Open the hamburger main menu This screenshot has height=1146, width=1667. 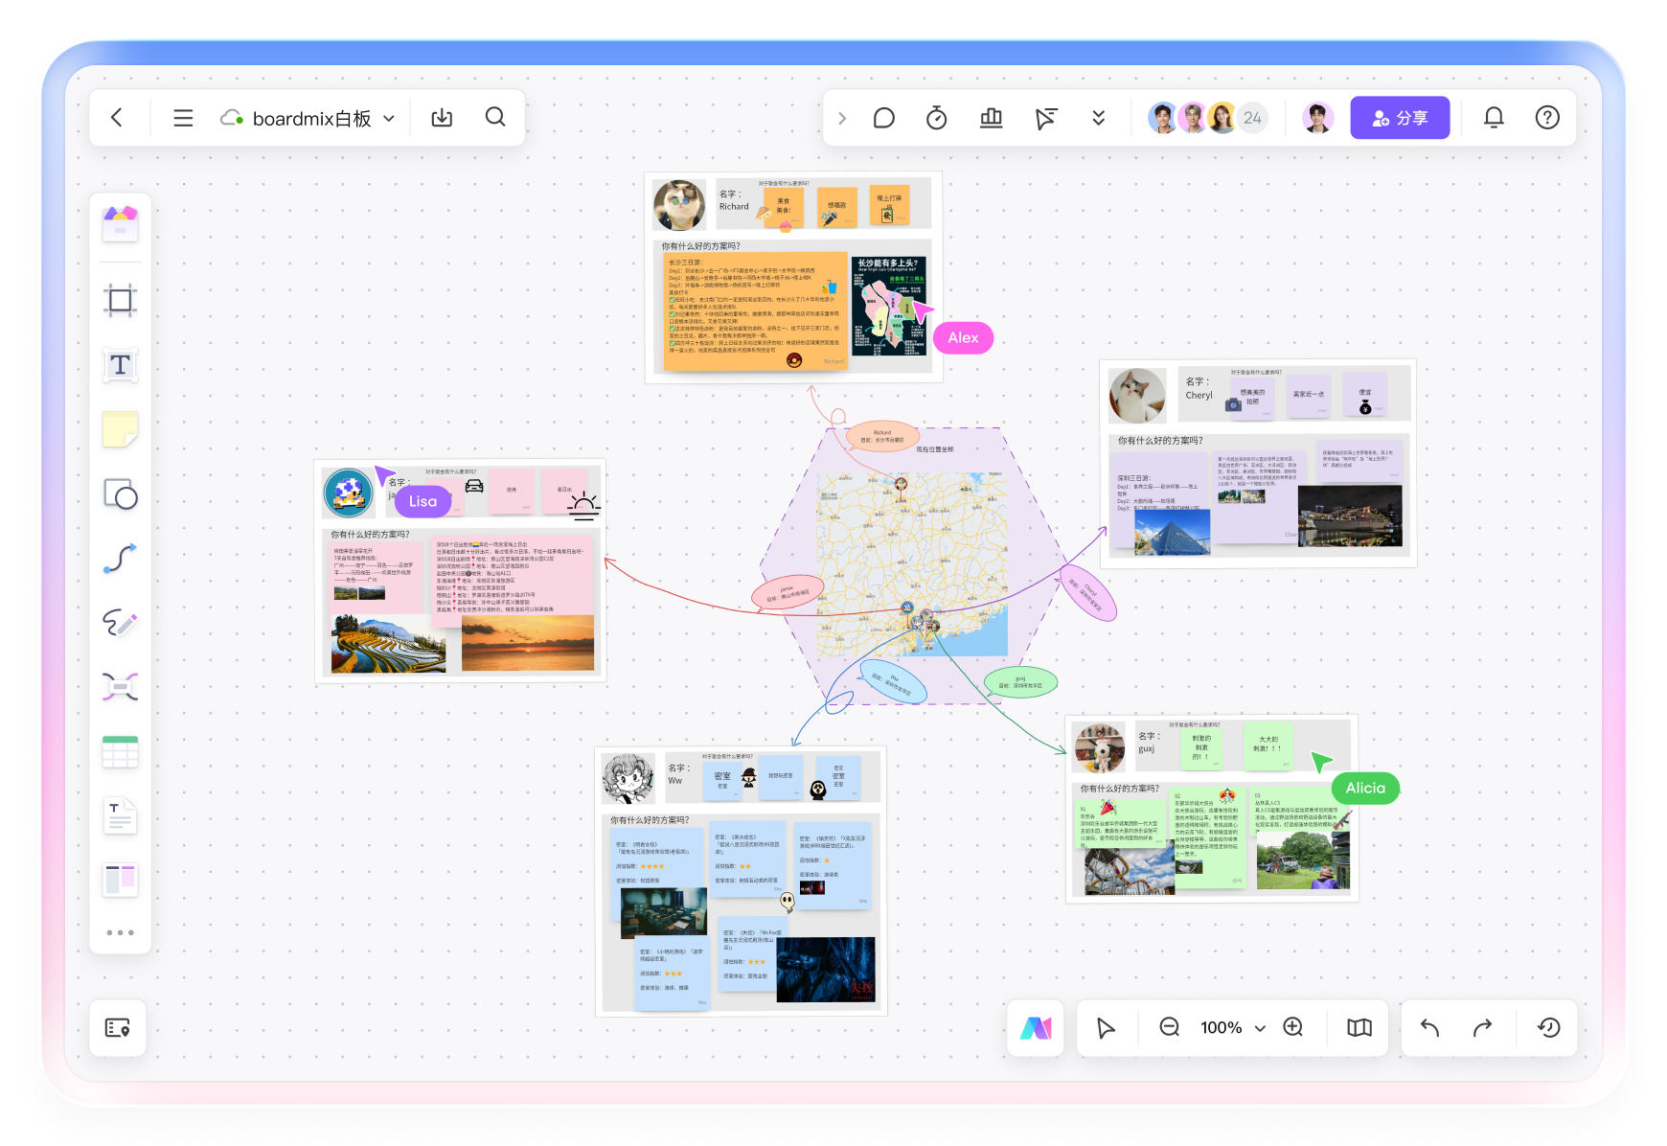(x=183, y=118)
